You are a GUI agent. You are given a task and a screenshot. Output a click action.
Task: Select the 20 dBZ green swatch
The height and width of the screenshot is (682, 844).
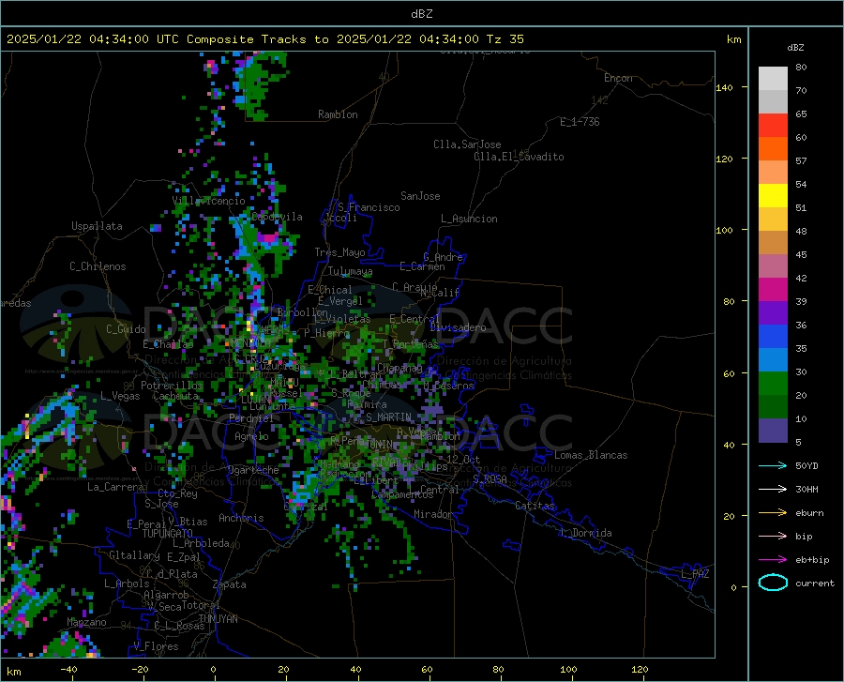tap(773, 384)
